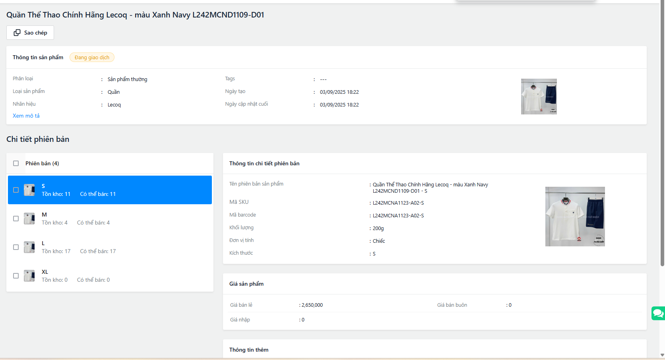Click the Chi tiết phiên bản heading
665x360 pixels.
click(38, 139)
